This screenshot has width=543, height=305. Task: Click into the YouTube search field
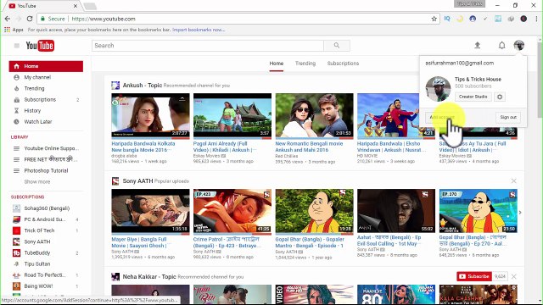pyautogui.click(x=208, y=45)
